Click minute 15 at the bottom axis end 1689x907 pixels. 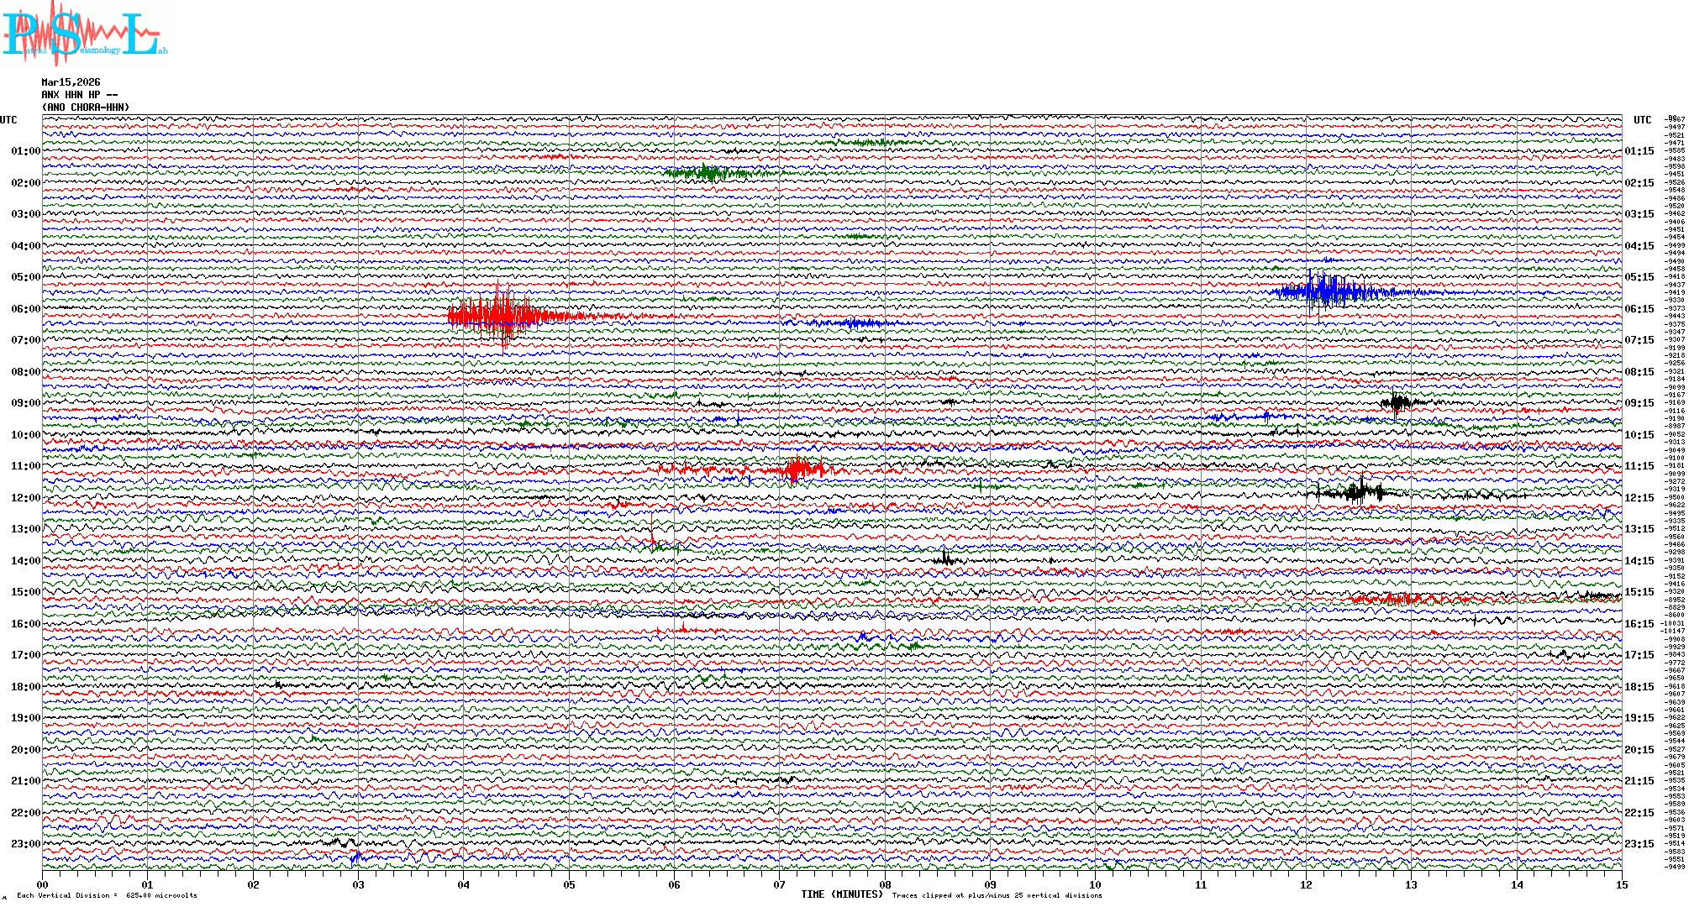tap(1621, 884)
